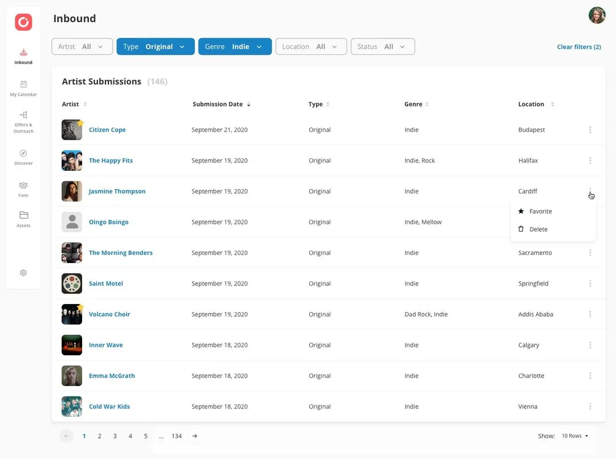
Task: Sort by Submission Date column
Action: [x=221, y=104]
